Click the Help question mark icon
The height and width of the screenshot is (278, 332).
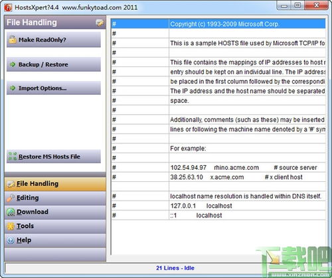(11, 240)
